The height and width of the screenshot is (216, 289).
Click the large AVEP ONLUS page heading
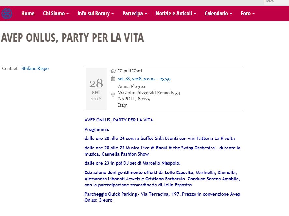click(x=72, y=38)
